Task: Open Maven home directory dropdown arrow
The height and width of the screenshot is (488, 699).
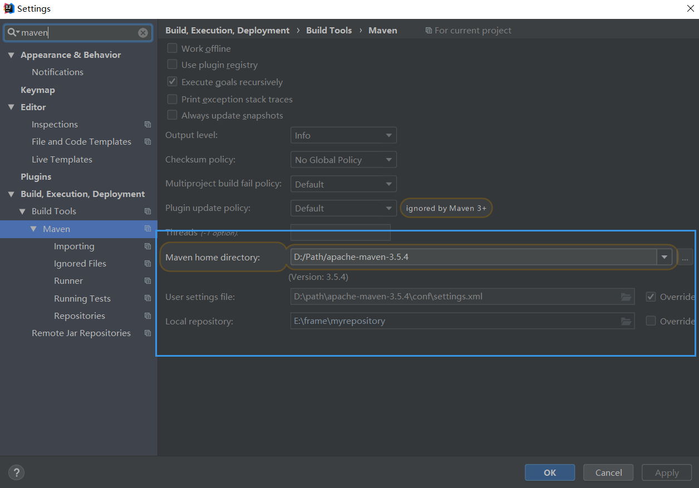Action: [x=665, y=257]
